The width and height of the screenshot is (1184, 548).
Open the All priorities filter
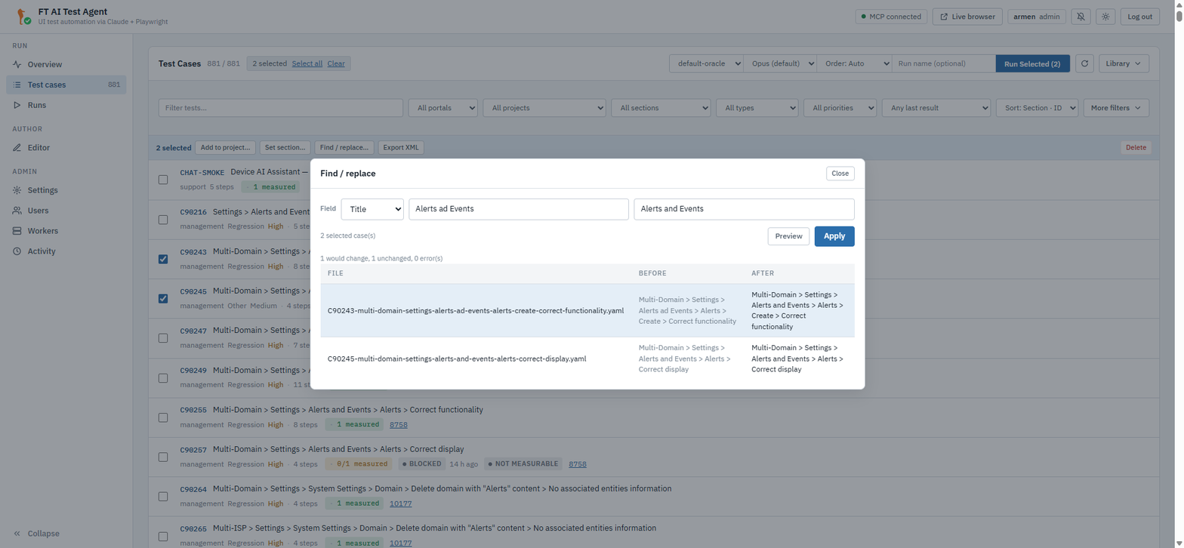[840, 108]
